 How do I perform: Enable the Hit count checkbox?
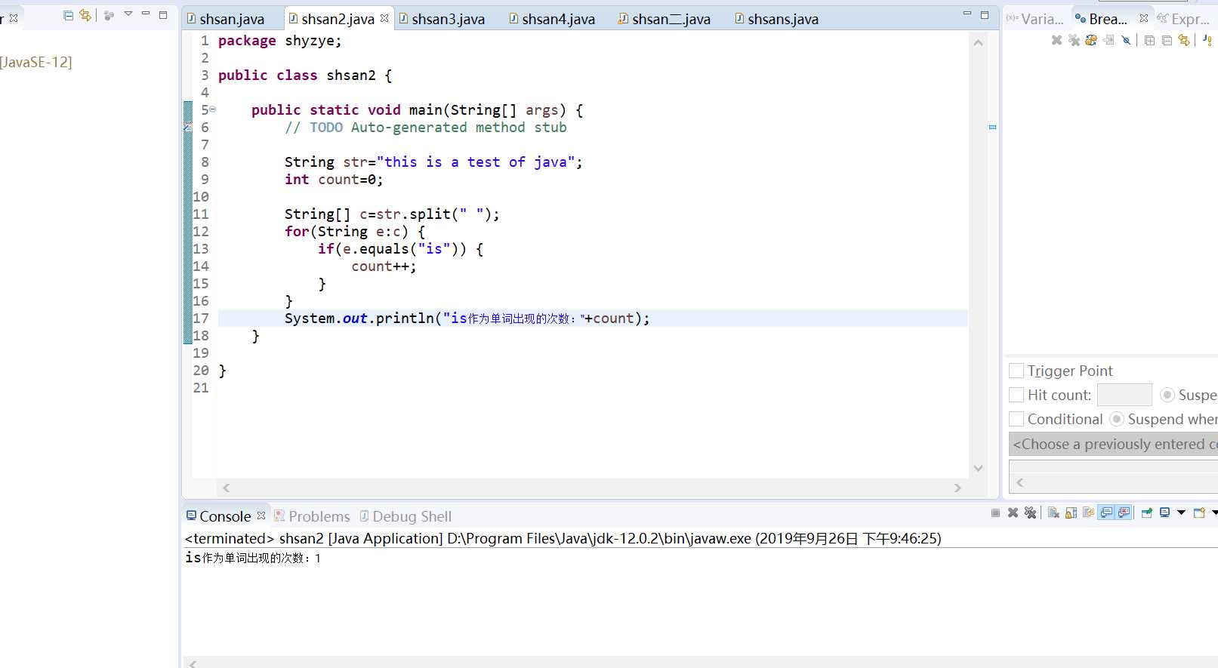click(1016, 395)
